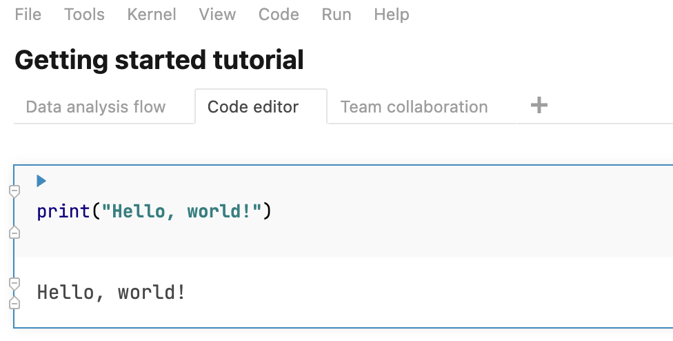Viewport: 673px width, 341px height.
Task: Switch to the Data analysis flow tab
Action: pos(96,107)
